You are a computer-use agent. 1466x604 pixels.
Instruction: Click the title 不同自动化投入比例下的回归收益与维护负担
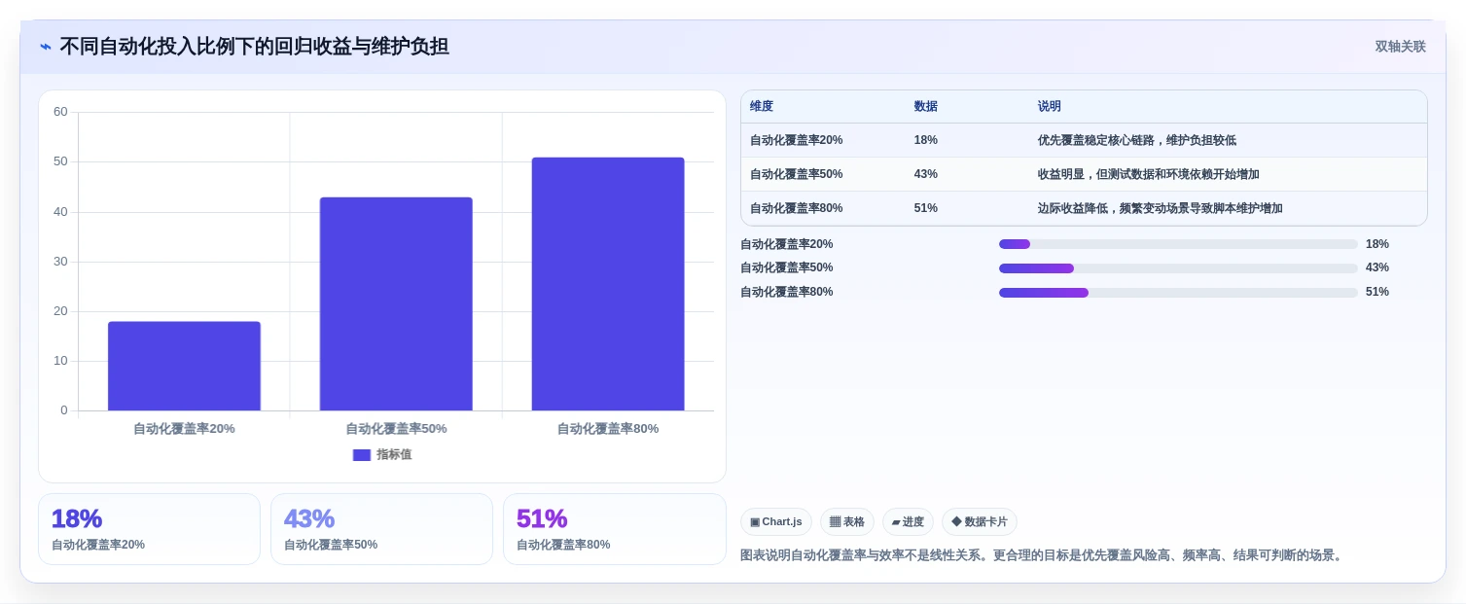[255, 47]
